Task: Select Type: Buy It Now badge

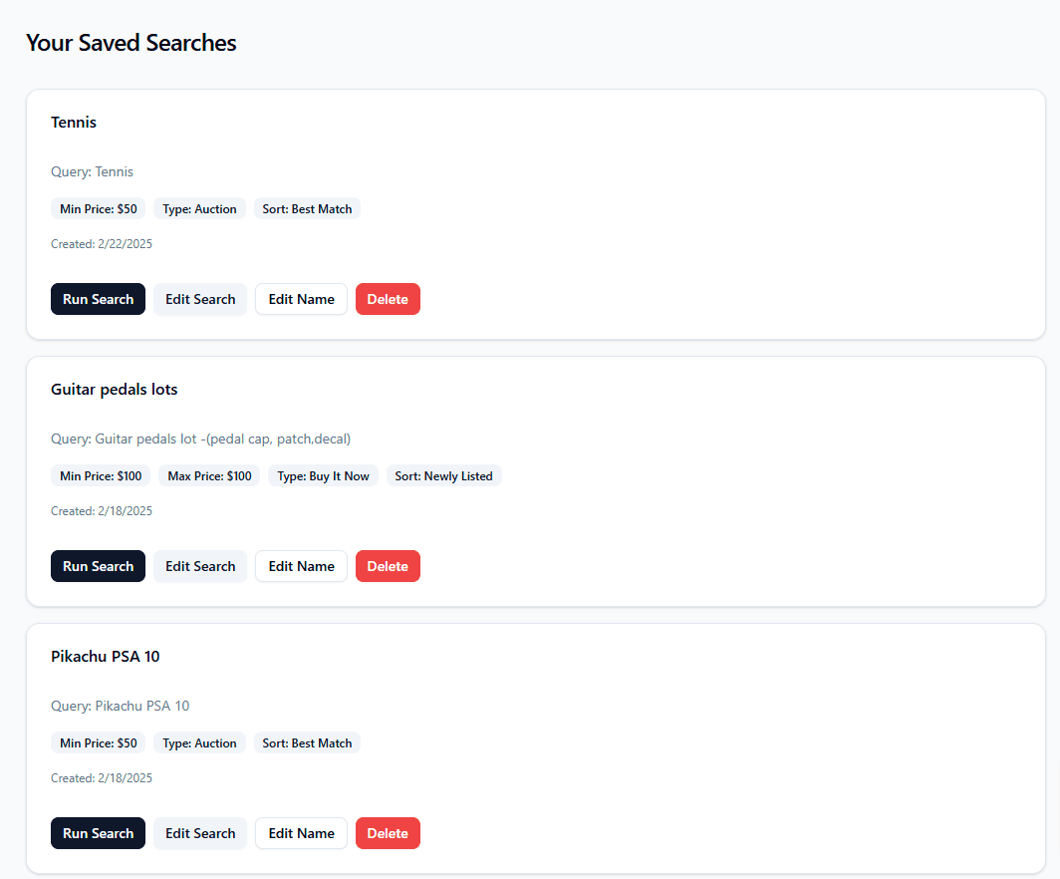Action: 323,475
